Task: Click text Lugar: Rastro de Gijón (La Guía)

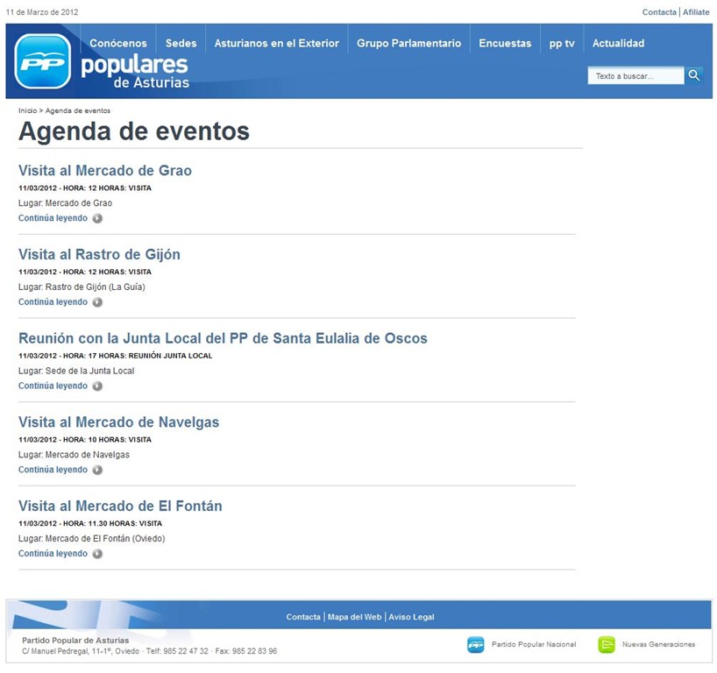Action: [82, 287]
